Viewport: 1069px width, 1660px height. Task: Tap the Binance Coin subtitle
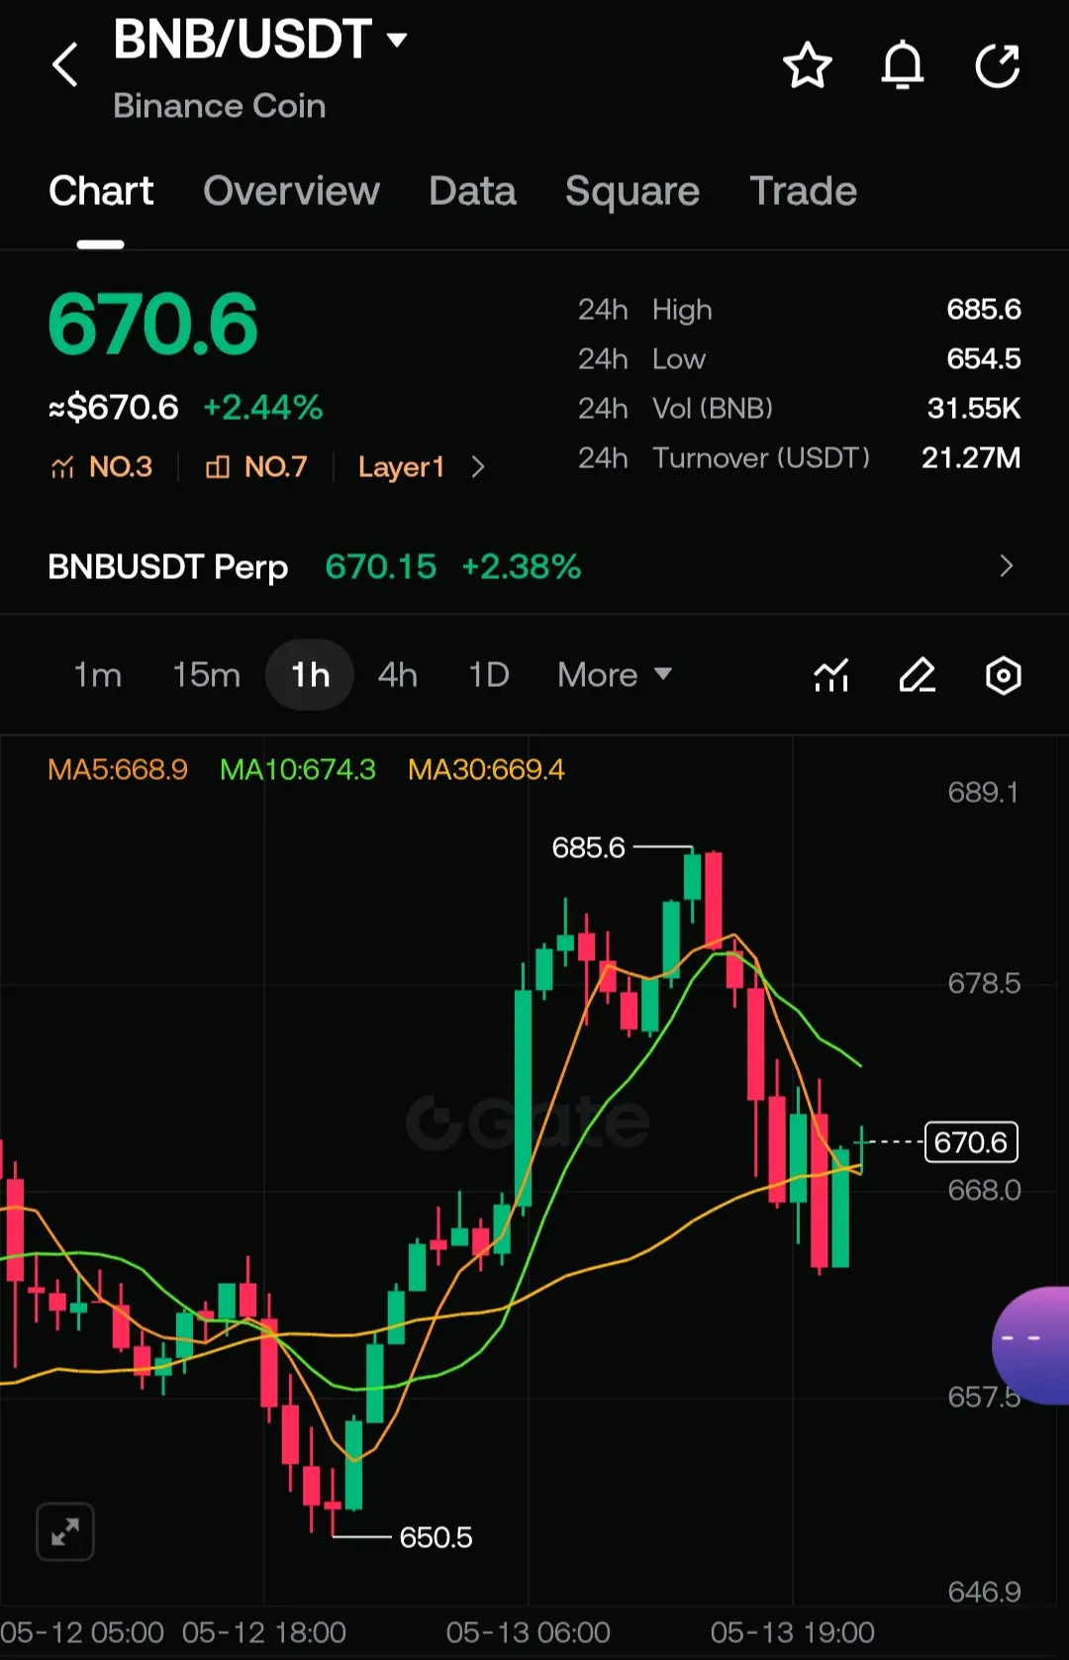(220, 106)
